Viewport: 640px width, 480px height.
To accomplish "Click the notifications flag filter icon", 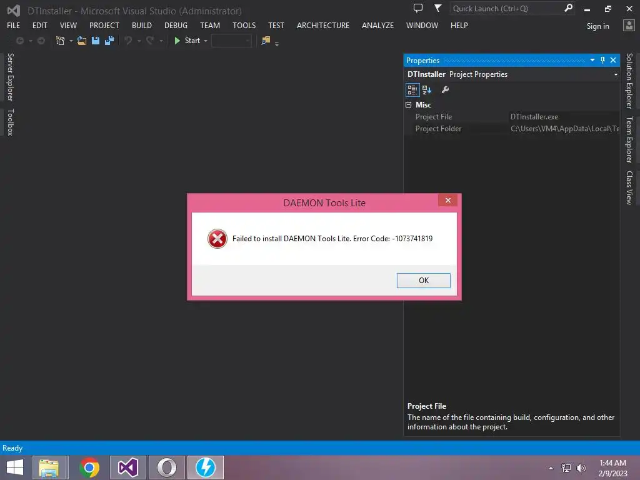I will pyautogui.click(x=437, y=7).
